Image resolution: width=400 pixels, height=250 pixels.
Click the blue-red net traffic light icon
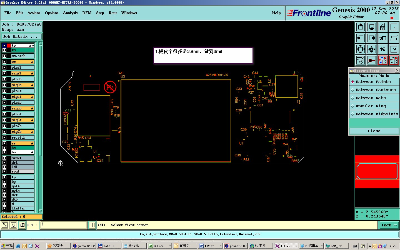tap(383, 60)
